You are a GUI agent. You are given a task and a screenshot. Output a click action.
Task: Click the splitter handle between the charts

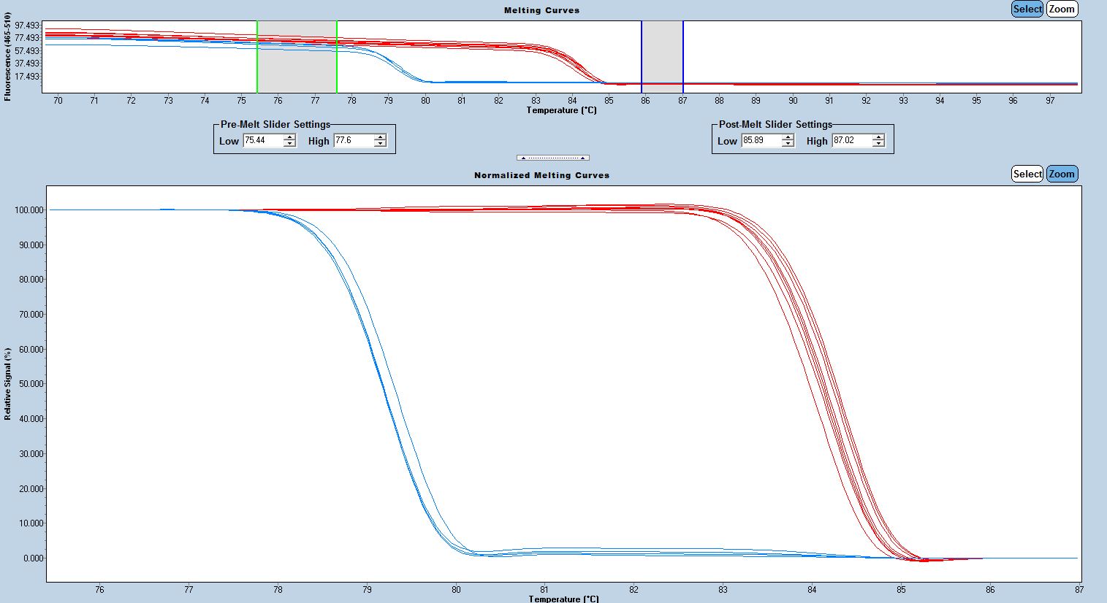(552, 158)
